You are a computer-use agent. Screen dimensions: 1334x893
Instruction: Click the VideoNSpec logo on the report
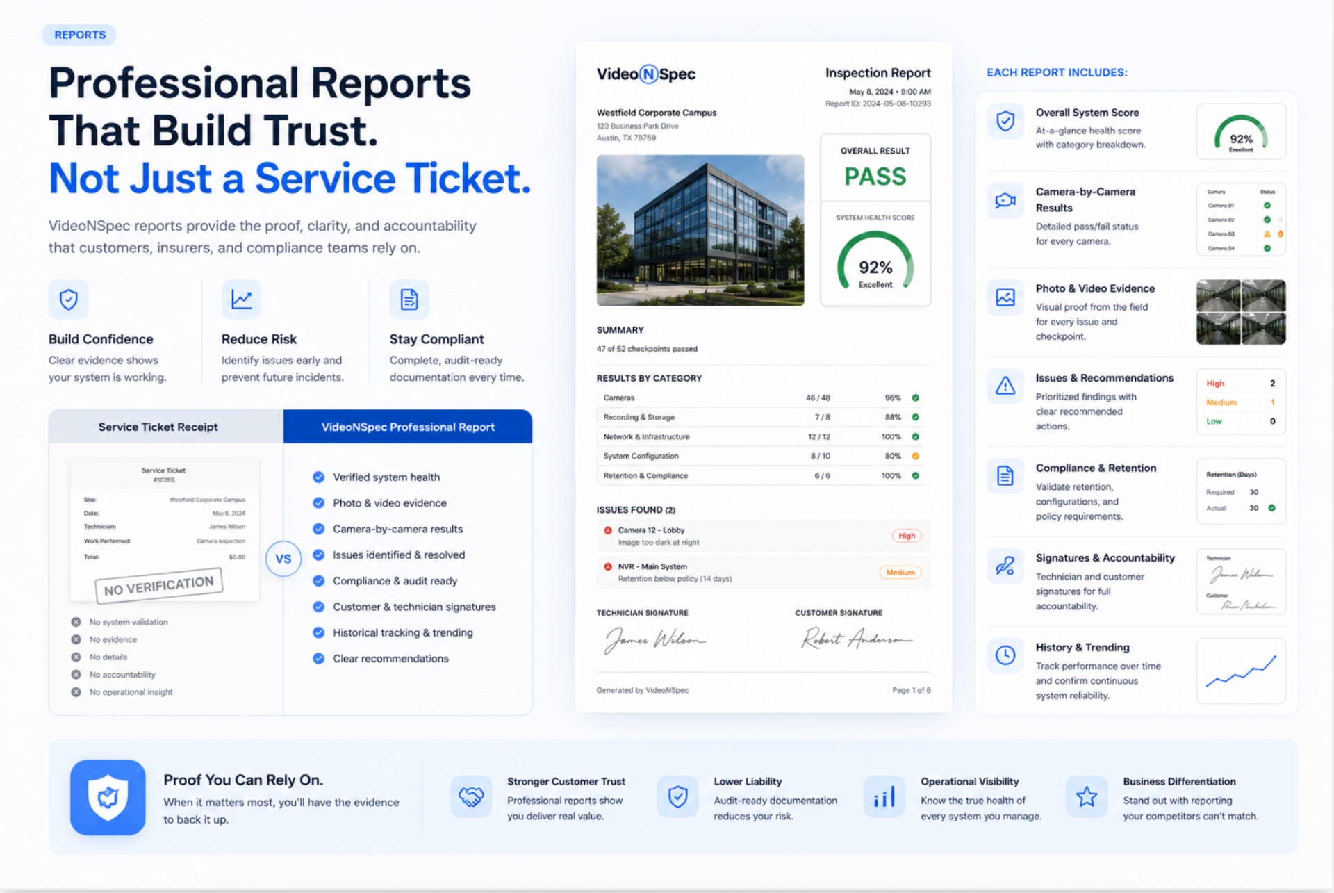pos(646,74)
